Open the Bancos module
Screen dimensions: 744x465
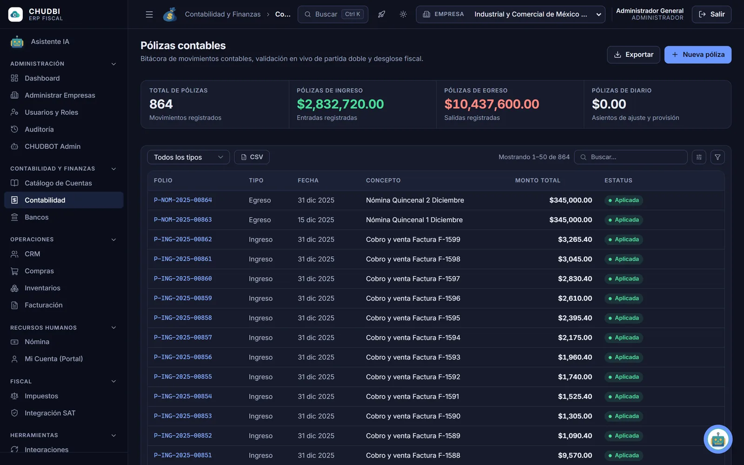point(64,217)
